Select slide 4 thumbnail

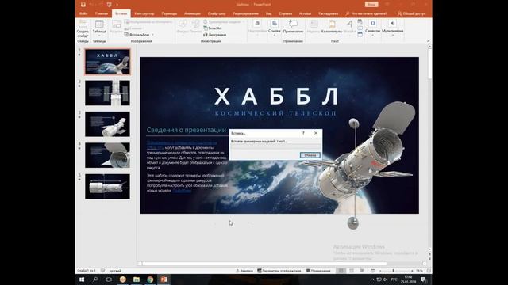click(108, 155)
